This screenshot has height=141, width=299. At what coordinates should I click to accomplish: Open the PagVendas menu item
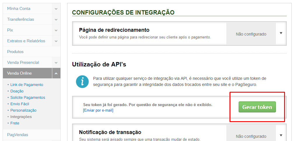pyautogui.click(x=18, y=135)
